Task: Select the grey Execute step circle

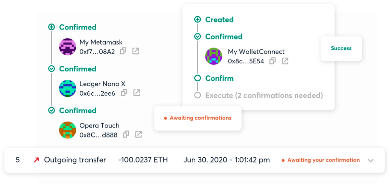Action: [x=197, y=95]
